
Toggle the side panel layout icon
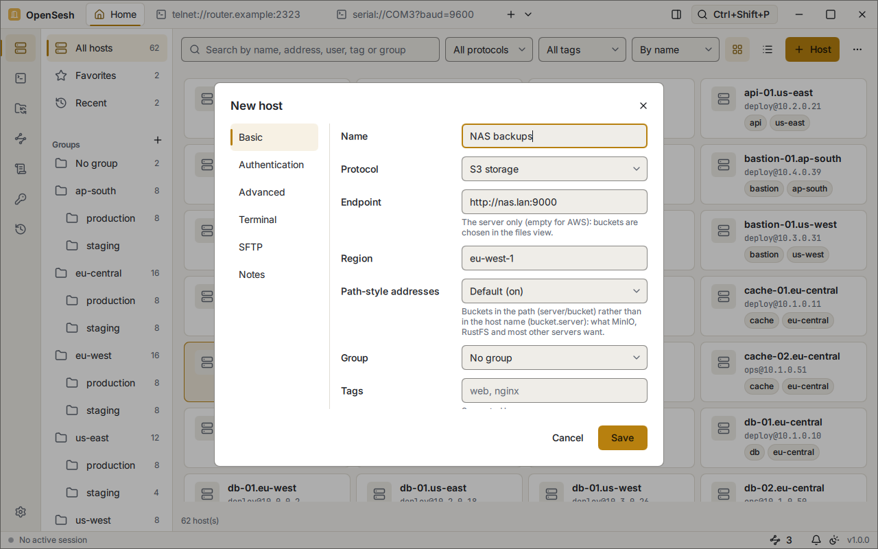pyautogui.click(x=676, y=14)
